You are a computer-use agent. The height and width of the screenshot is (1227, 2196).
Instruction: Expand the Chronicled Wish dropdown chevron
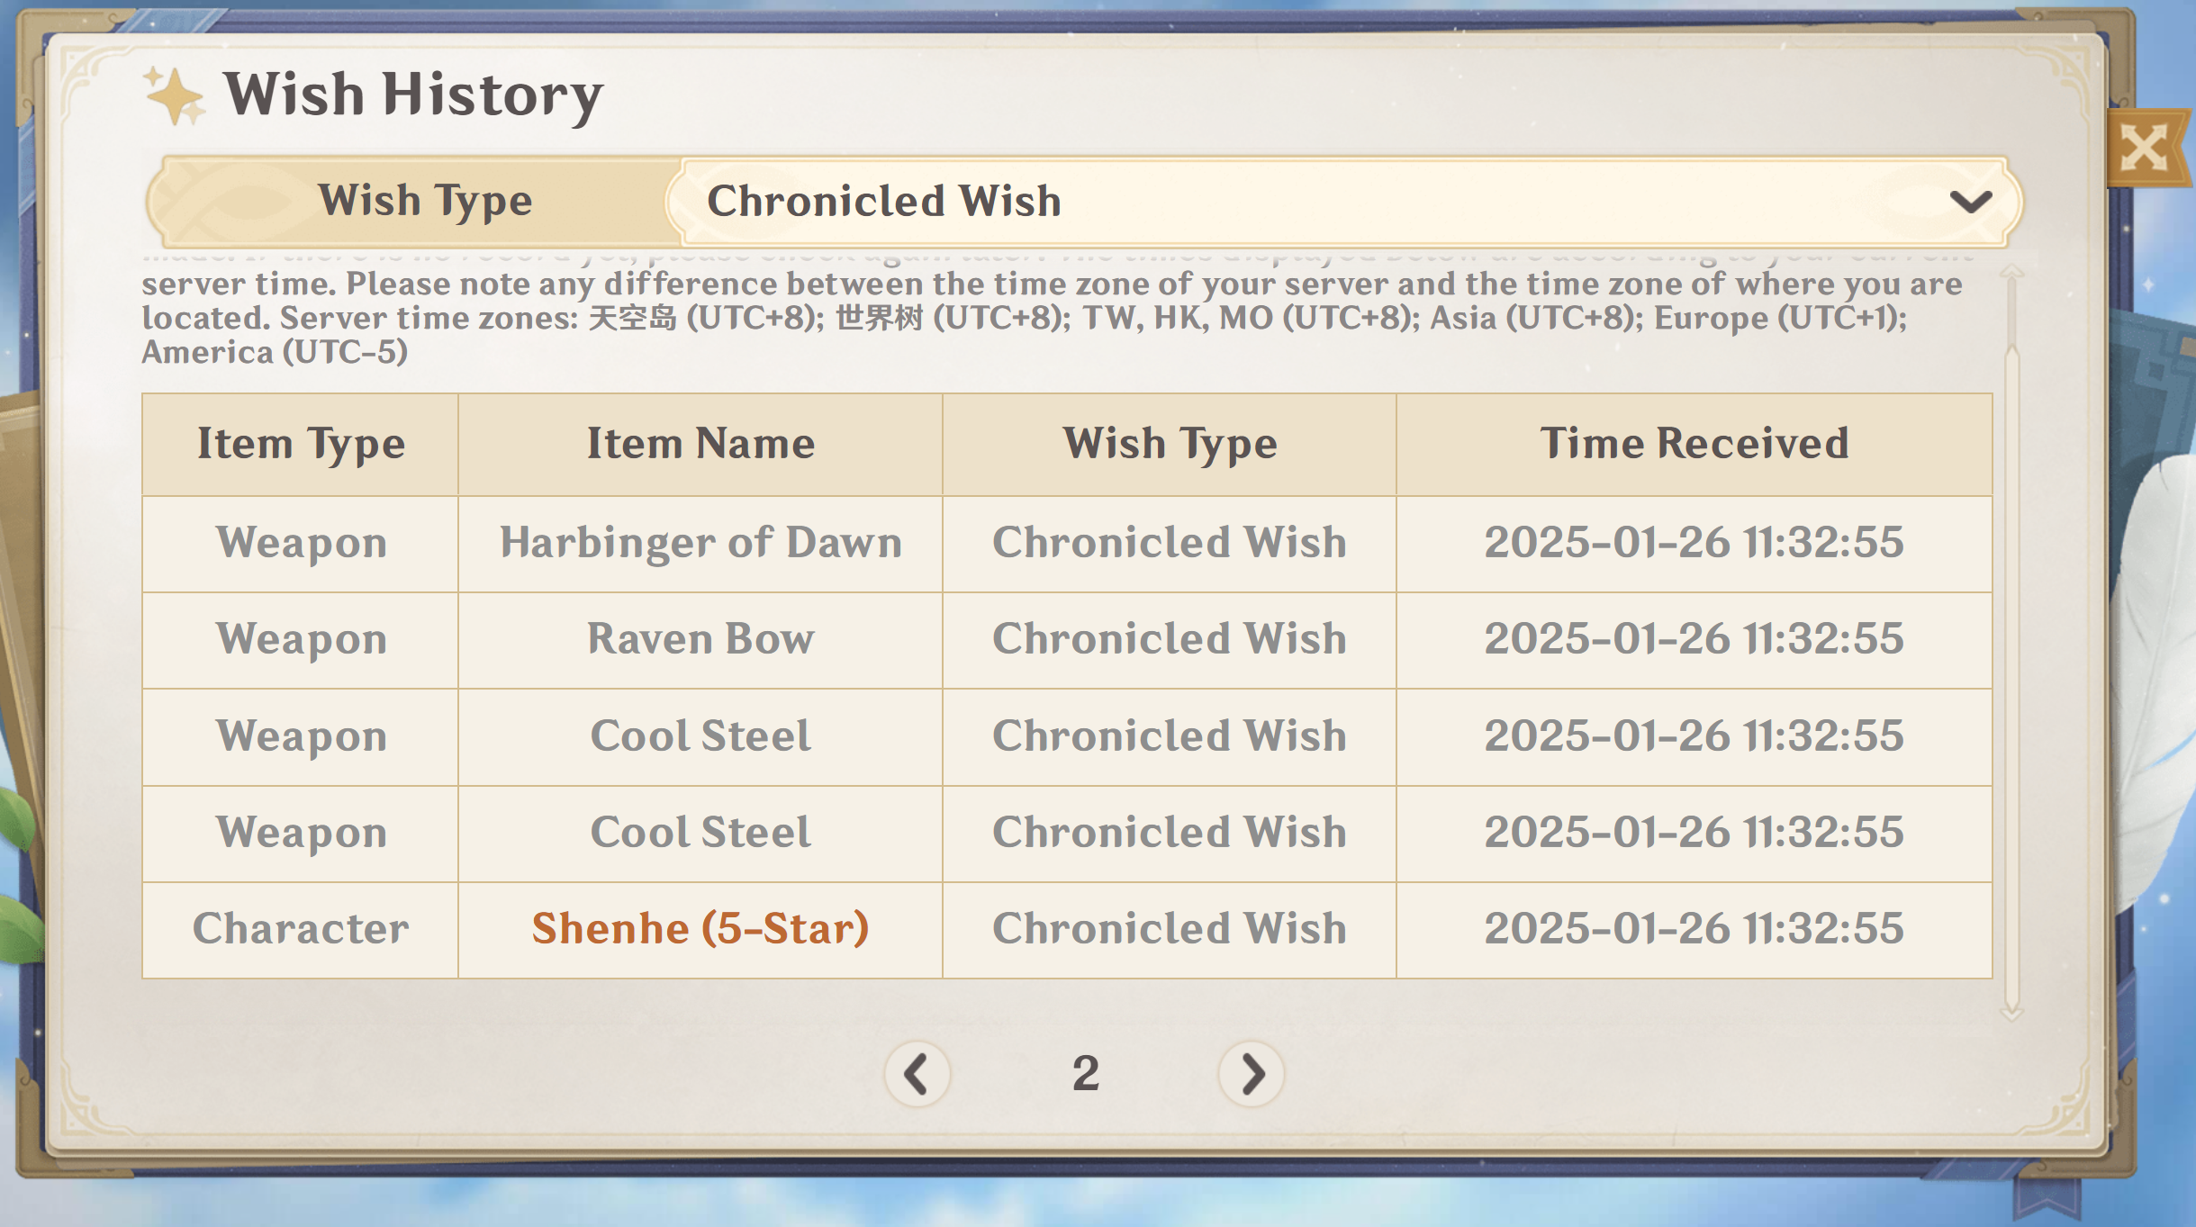[1970, 202]
